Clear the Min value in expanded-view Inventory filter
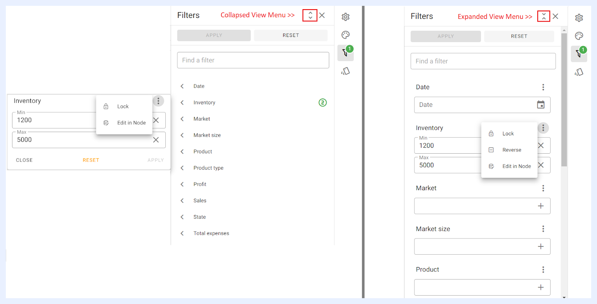The width and height of the screenshot is (597, 304). point(541,146)
